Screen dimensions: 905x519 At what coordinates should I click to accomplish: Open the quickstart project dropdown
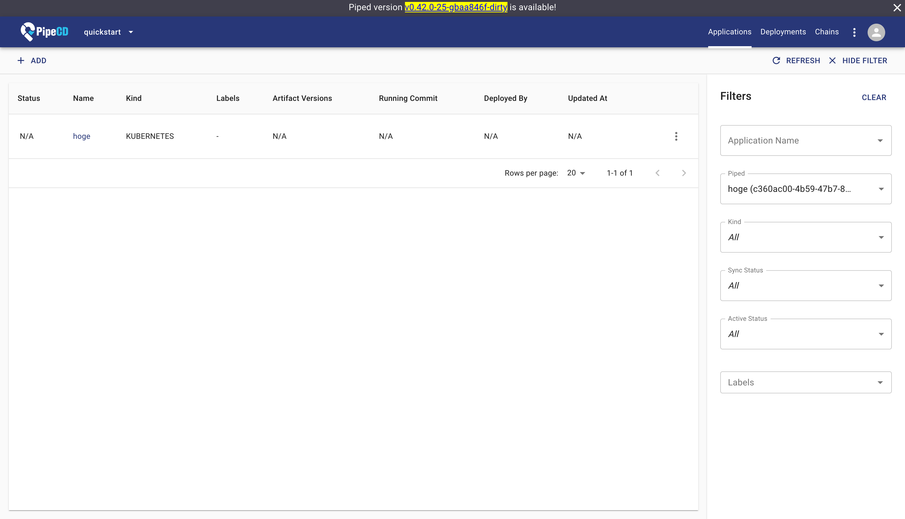coord(108,32)
